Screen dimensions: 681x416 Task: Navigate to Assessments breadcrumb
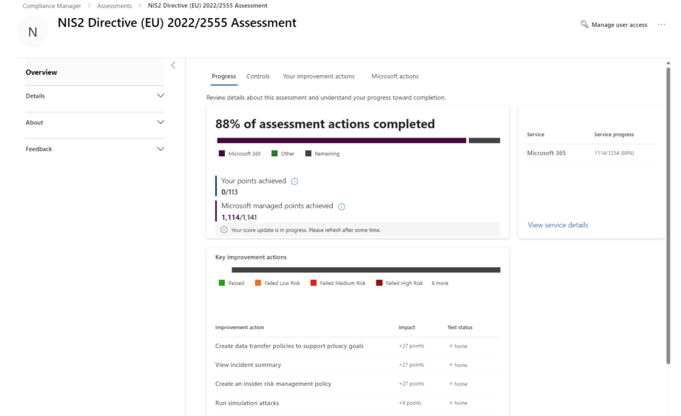[x=114, y=6]
